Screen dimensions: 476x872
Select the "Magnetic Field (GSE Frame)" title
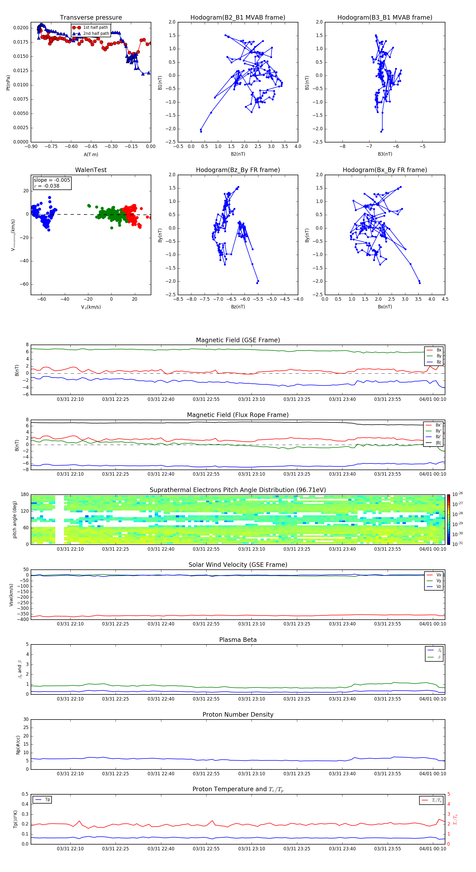coord(238,340)
